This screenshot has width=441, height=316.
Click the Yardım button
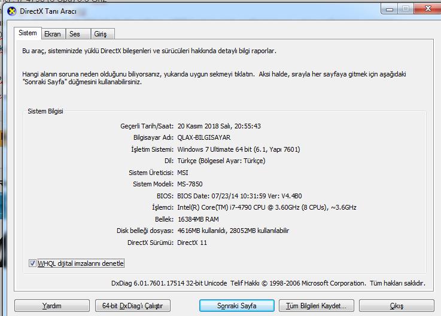pos(52,306)
